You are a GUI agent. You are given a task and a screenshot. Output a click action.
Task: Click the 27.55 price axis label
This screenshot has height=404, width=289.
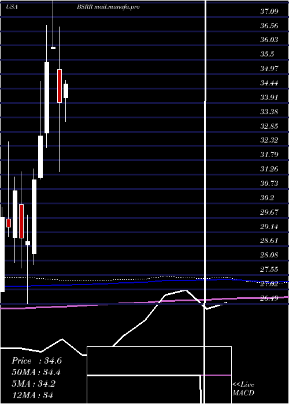(269, 270)
